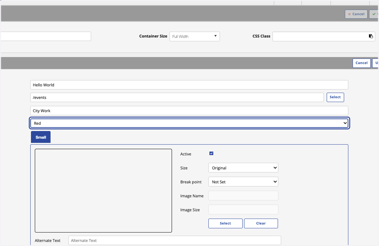Viewport: 379px width, 246px height.
Task: Open the Red color dropdown
Action: [189, 123]
